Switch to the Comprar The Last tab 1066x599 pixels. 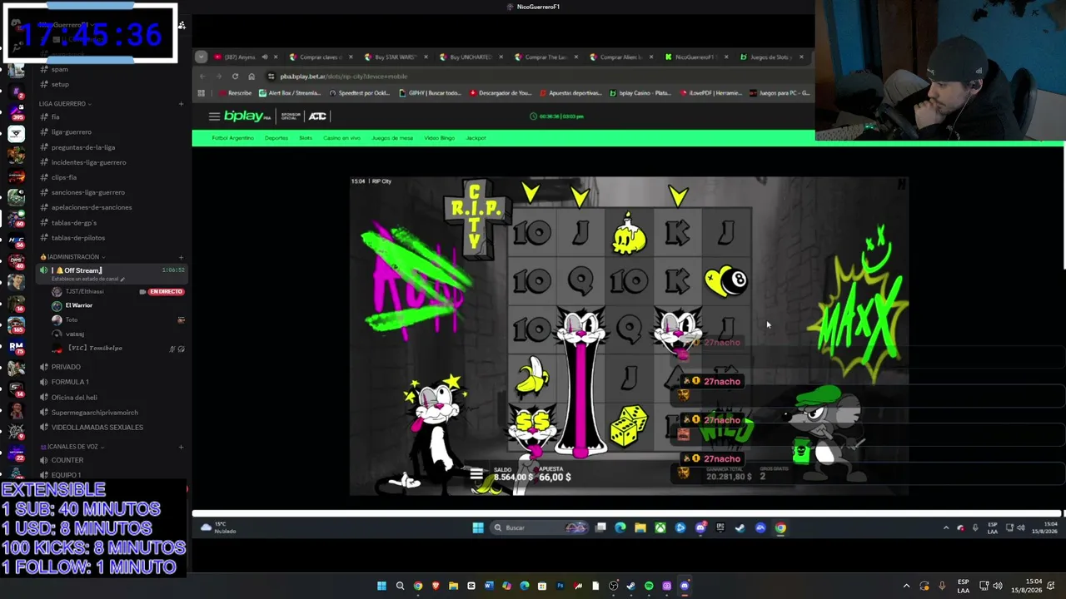(545, 57)
